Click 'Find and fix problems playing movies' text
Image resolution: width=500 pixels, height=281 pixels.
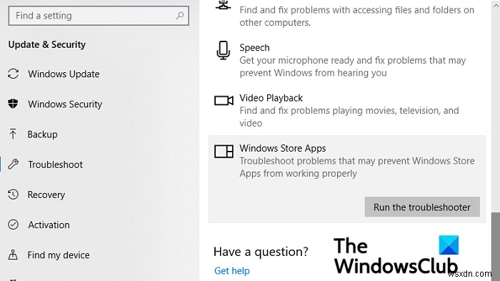tap(349, 117)
